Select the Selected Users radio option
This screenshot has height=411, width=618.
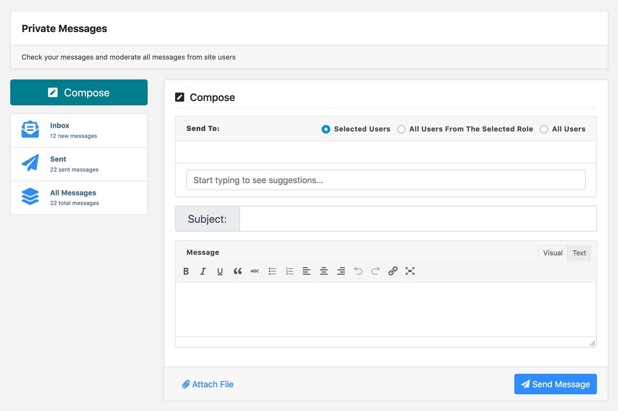tap(326, 129)
